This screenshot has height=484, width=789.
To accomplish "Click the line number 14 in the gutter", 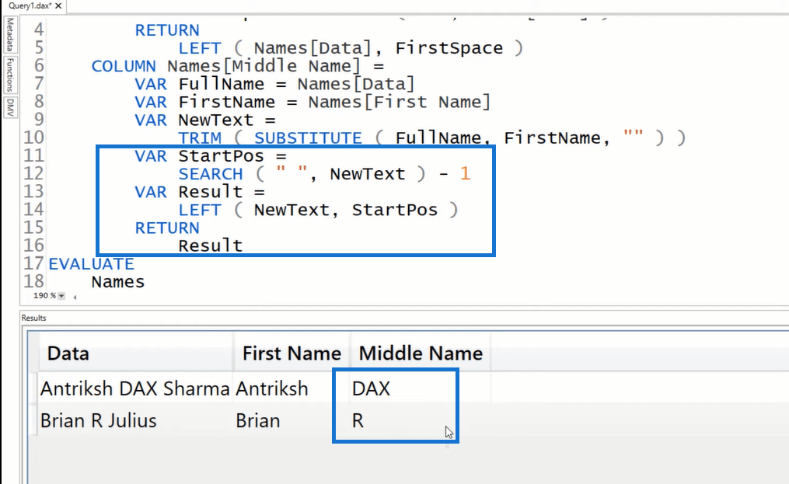I will 33,210.
